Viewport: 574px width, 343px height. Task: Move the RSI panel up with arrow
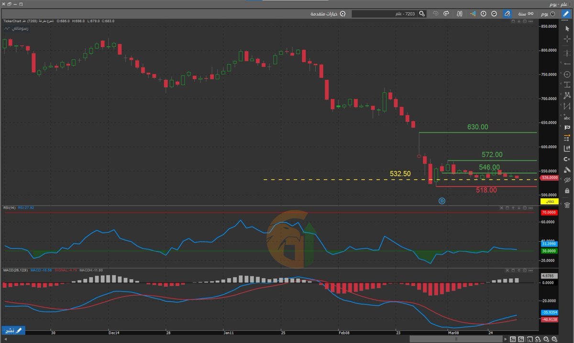coord(513,208)
